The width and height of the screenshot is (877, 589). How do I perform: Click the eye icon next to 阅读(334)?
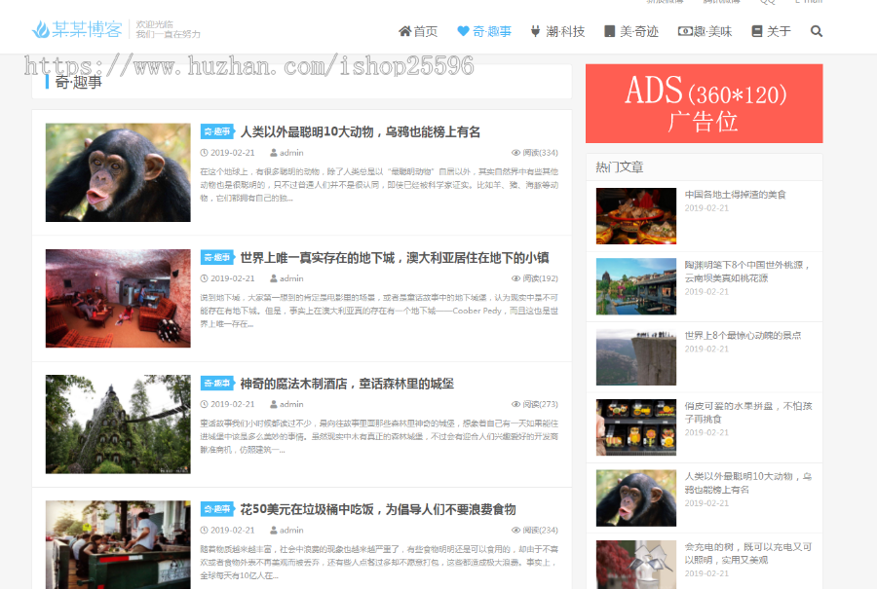click(x=515, y=153)
